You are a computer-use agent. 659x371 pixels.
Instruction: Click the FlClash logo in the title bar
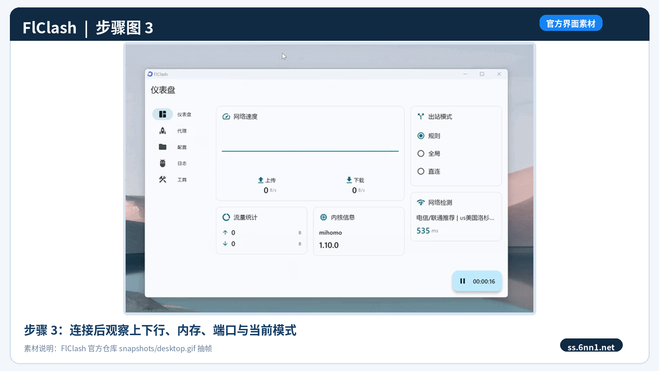tap(150, 74)
